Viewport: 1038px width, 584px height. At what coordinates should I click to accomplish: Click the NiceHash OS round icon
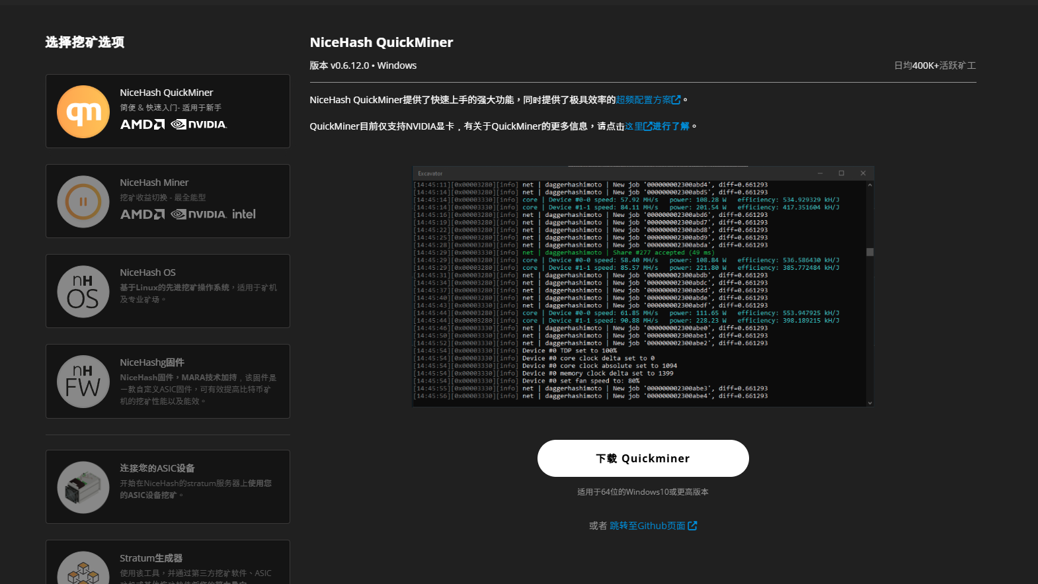pyautogui.click(x=83, y=292)
